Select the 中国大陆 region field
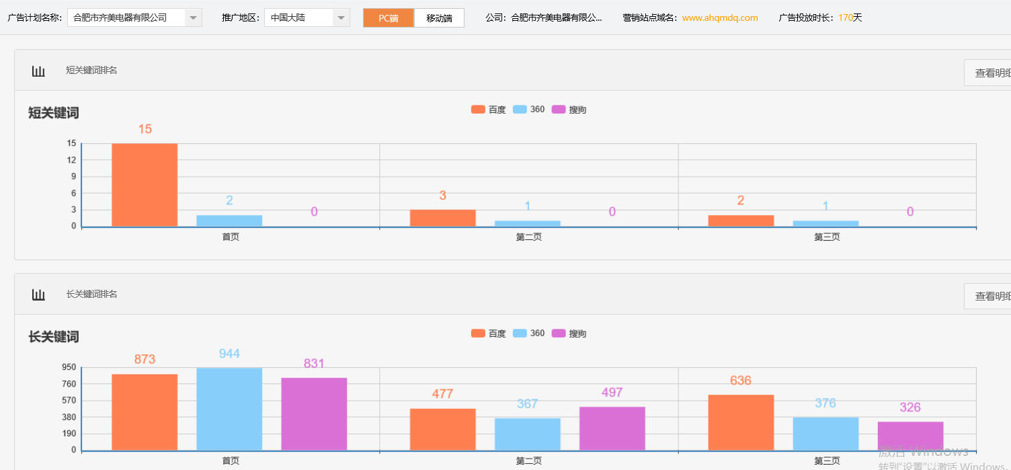1011x470 pixels. click(298, 17)
